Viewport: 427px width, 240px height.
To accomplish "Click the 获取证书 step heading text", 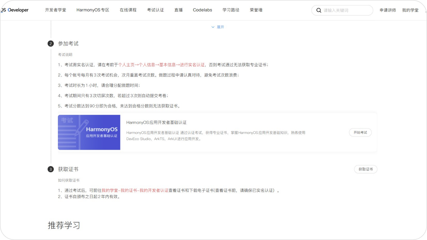I will (x=68, y=169).
